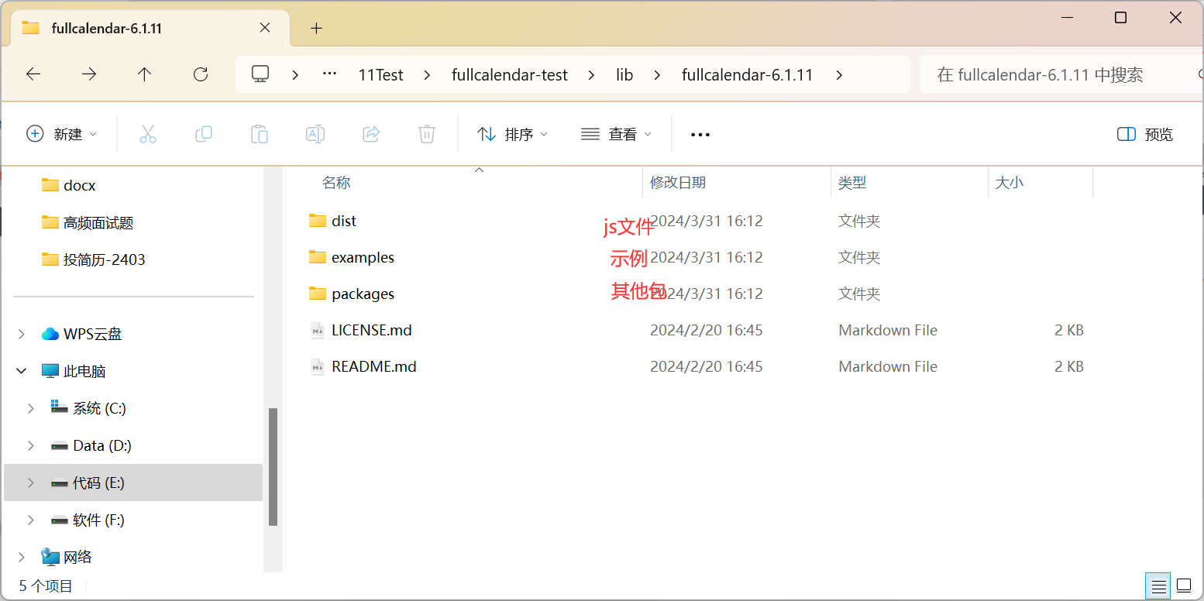The width and height of the screenshot is (1204, 601).
Task: Switch to details view icon in status bar
Action: tap(1158, 585)
